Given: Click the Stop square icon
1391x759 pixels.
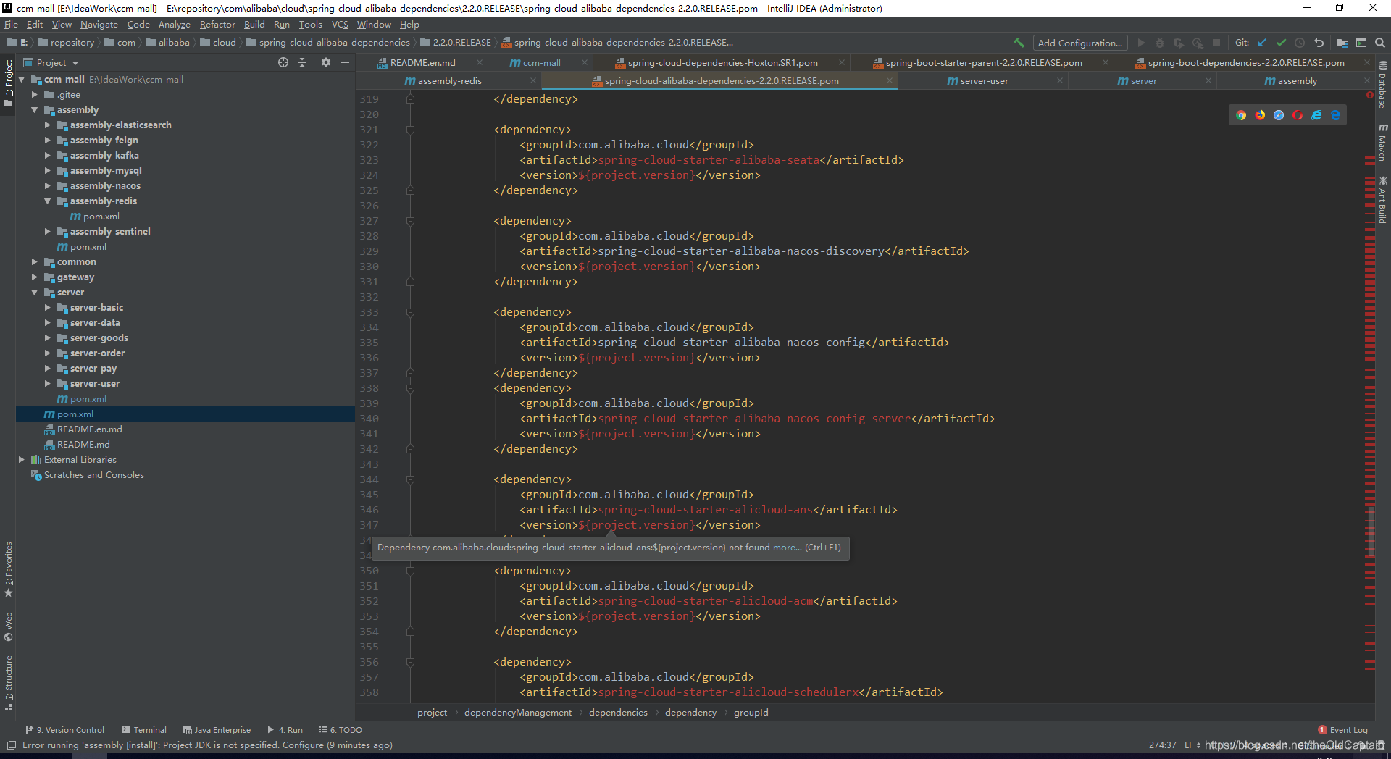Looking at the screenshot, I should (1216, 43).
